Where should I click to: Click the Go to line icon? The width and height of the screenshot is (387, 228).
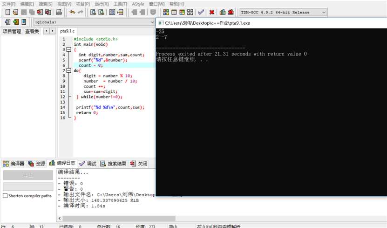(120, 12)
